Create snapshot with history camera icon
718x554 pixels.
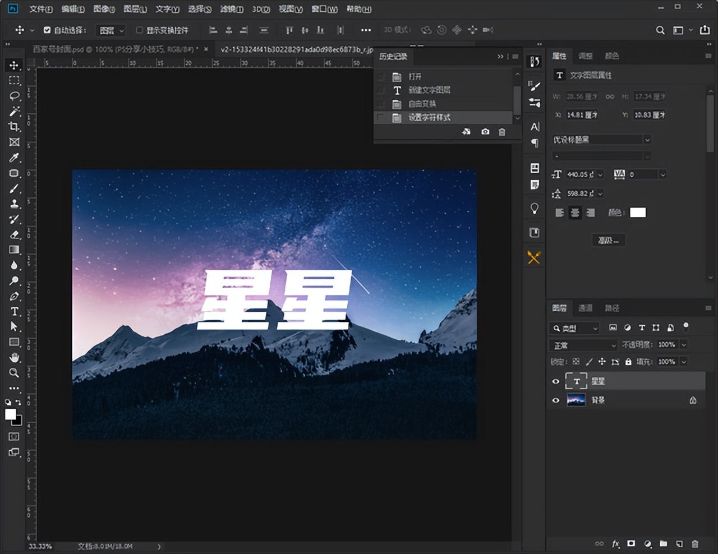point(485,132)
